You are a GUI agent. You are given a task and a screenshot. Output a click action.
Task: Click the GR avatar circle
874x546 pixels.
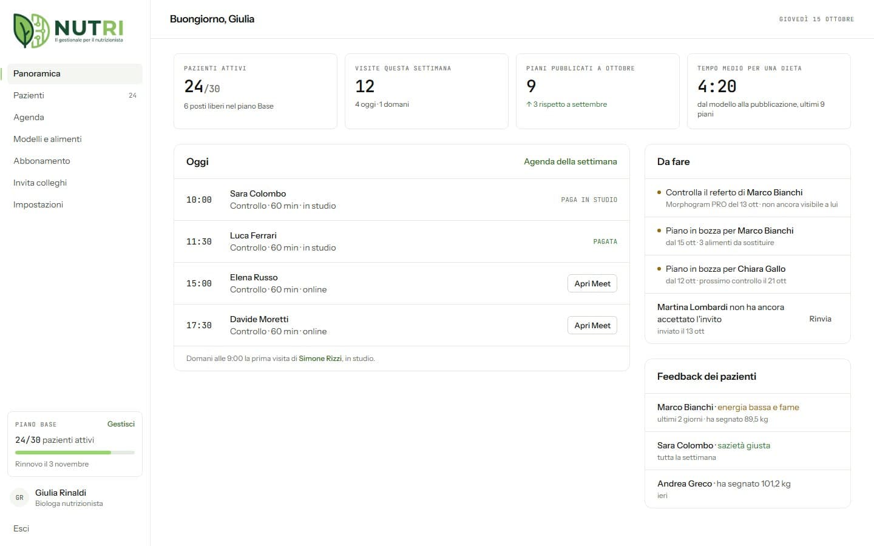click(19, 497)
